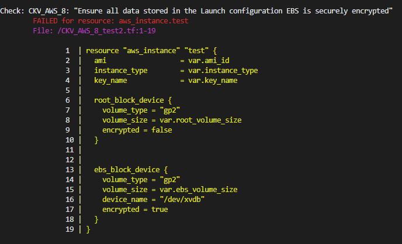
Task: Click the final closing brace on line 19
Action: click(x=88, y=229)
